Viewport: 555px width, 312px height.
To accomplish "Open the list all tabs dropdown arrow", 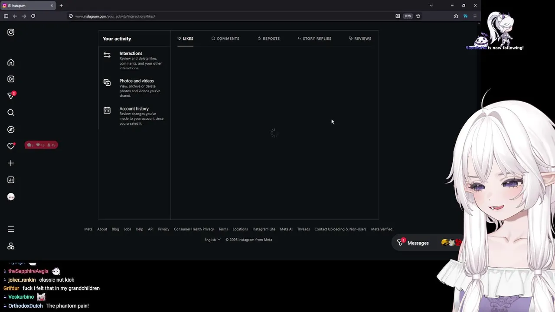I will coord(431,6).
